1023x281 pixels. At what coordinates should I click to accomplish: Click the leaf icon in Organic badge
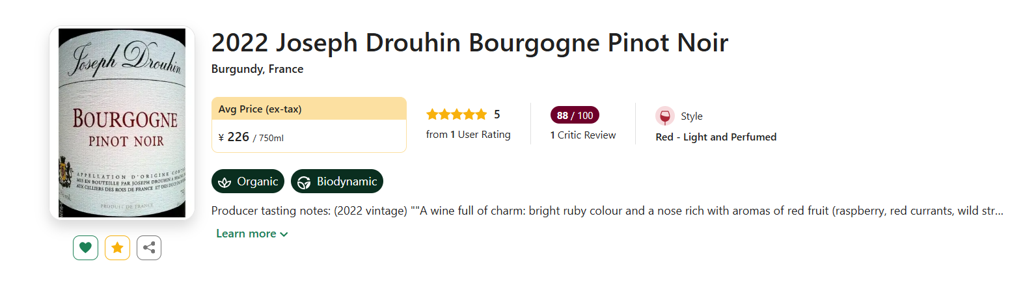tap(225, 182)
